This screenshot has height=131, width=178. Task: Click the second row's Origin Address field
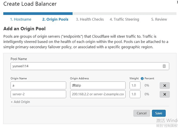point(98,95)
